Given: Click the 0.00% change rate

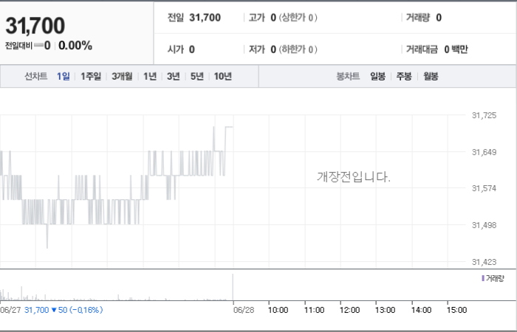Looking at the screenshot, I should pos(75,46).
